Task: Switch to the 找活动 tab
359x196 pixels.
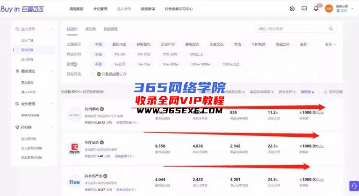Action: [x=90, y=29]
